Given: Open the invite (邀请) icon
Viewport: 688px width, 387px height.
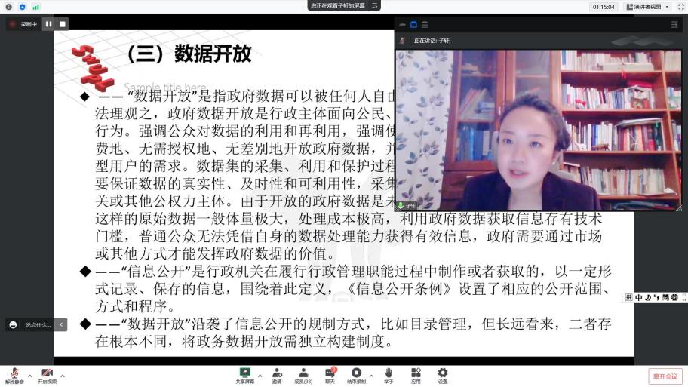Looking at the screenshot, I should tap(277, 374).
